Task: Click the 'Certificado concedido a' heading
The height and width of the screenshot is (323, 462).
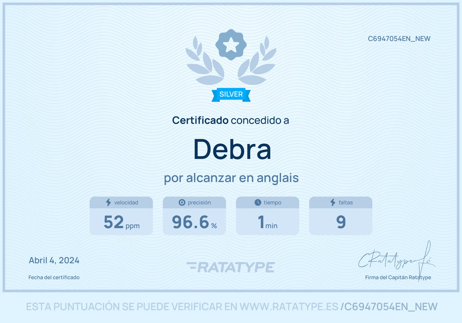Action: [x=230, y=120]
